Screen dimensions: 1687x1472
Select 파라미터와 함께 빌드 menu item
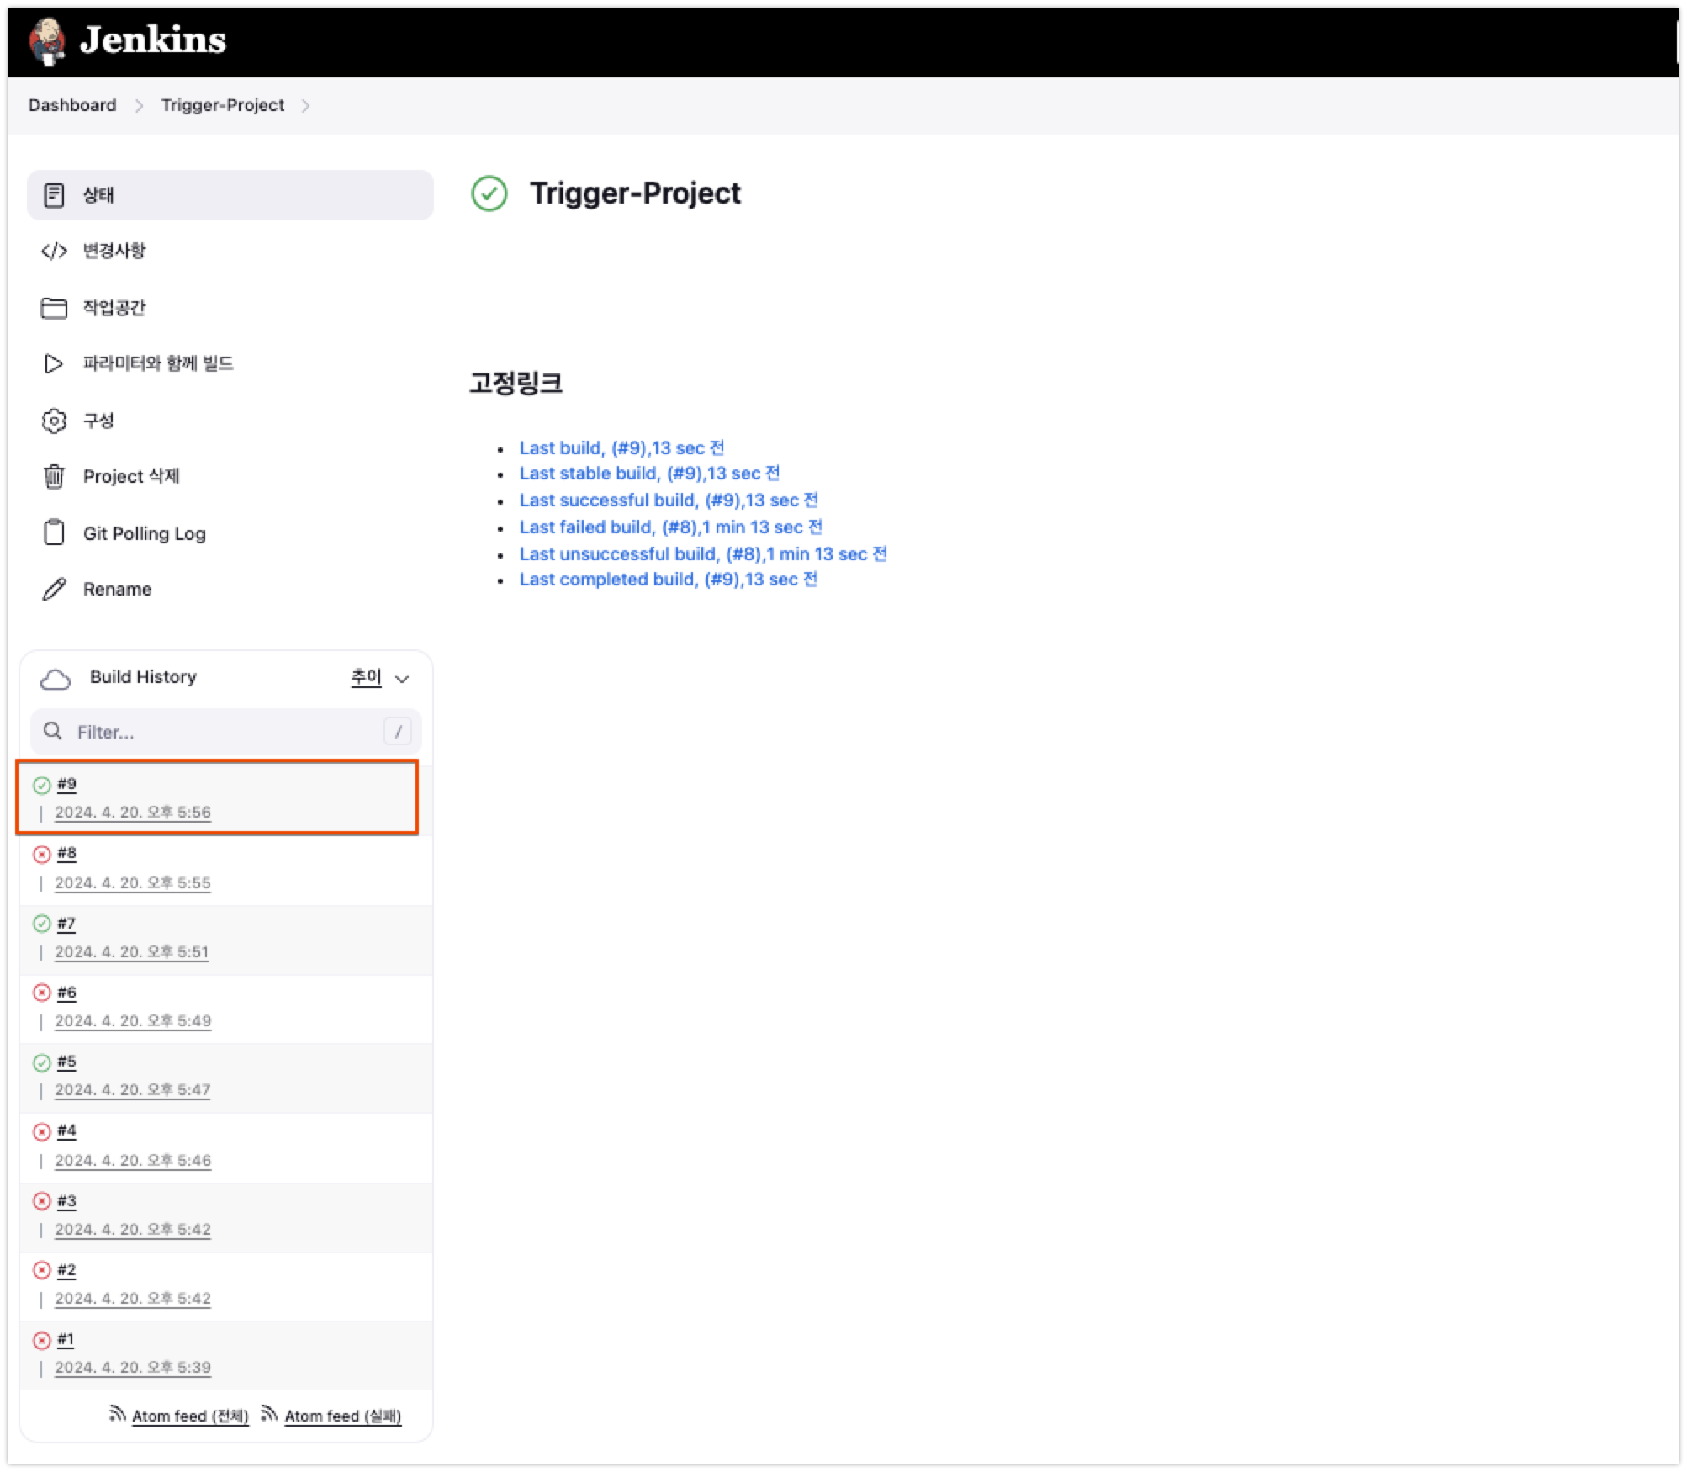(x=230, y=363)
